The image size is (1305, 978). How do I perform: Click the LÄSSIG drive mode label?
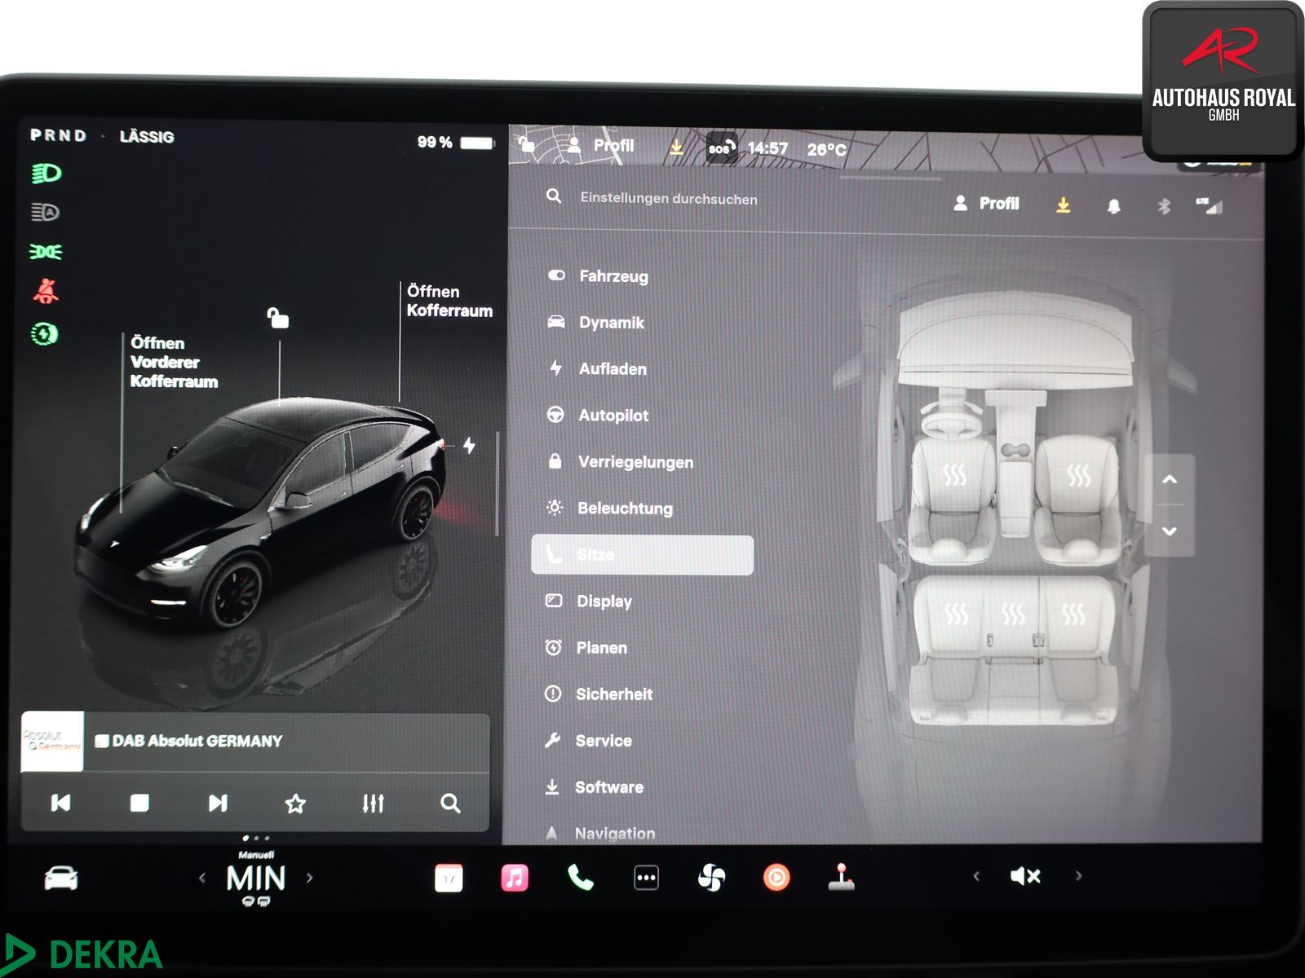pyautogui.click(x=147, y=137)
